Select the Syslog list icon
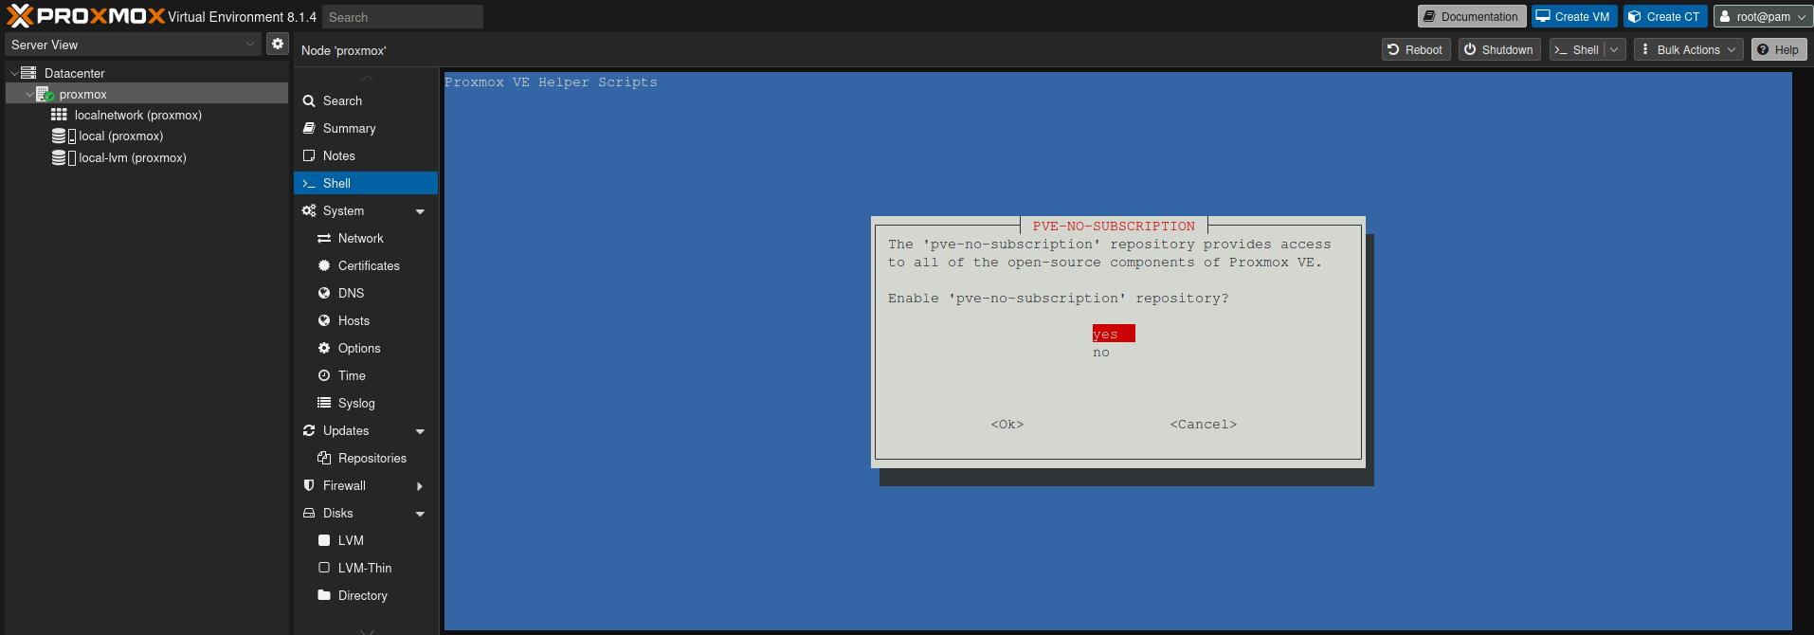The image size is (1814, 635). [324, 403]
